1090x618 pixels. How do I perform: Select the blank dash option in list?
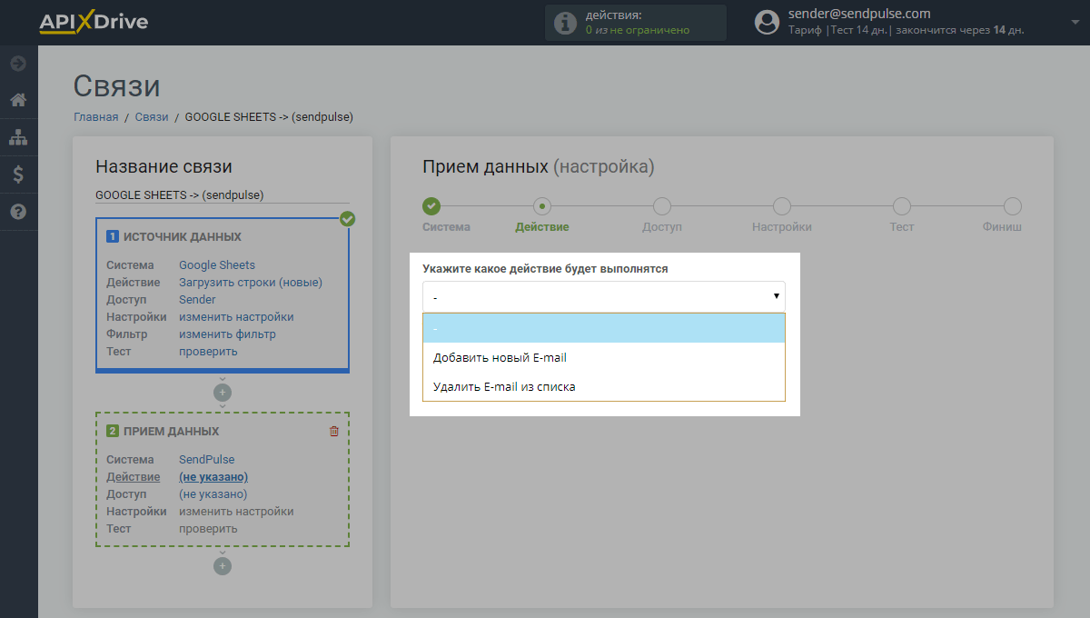click(603, 328)
